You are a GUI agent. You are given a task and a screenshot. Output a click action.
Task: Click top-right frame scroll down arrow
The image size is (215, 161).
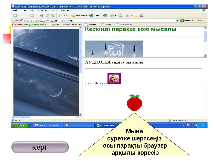tap(205, 55)
